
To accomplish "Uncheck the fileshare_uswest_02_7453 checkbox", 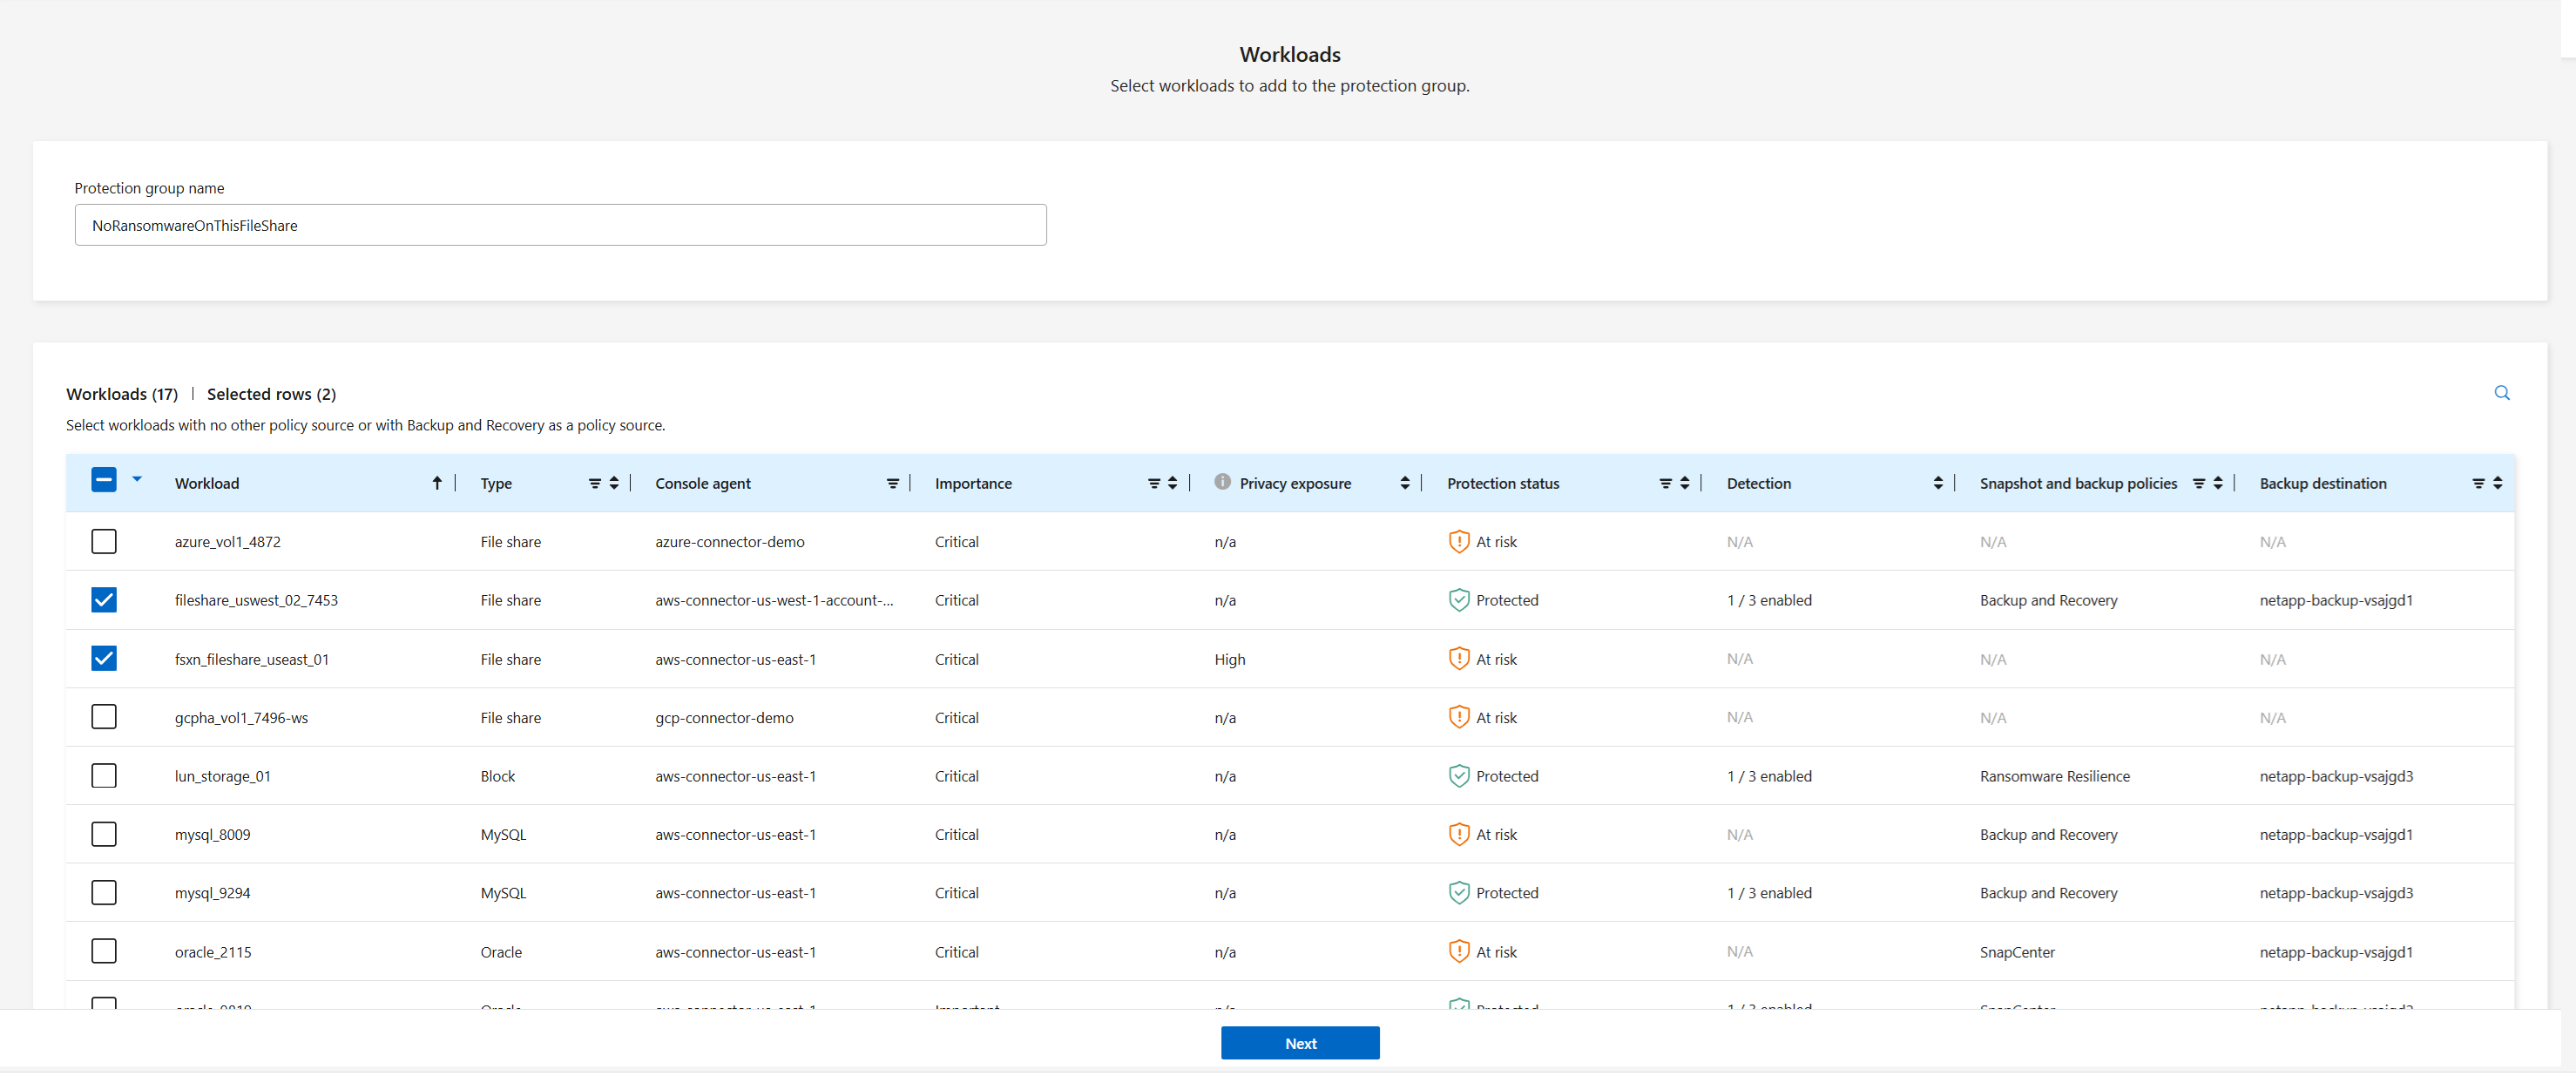I will coord(104,600).
